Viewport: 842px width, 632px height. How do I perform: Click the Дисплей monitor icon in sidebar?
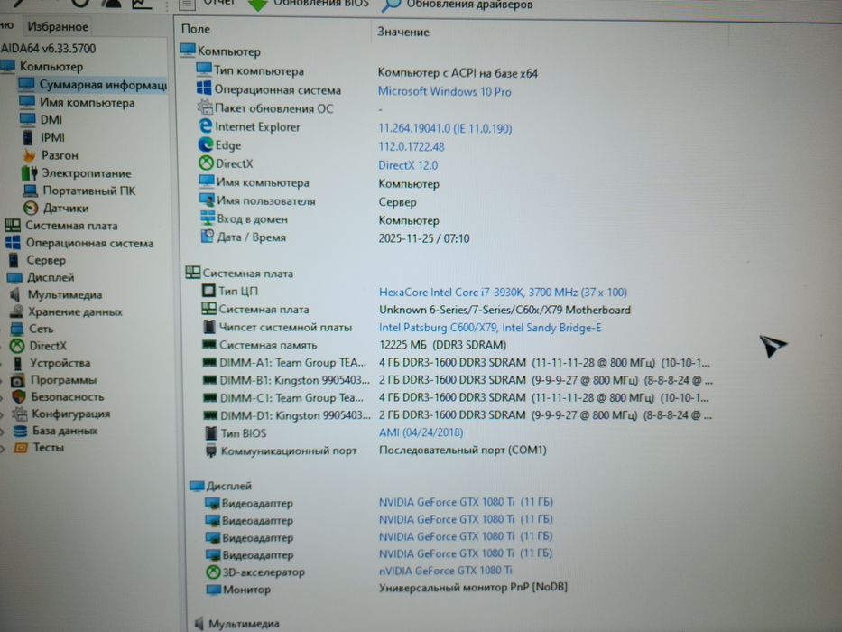click(x=14, y=277)
